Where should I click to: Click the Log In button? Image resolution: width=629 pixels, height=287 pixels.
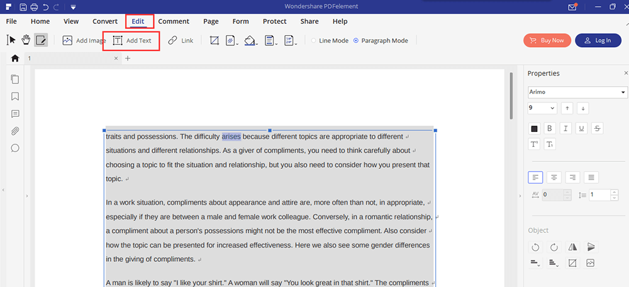pyautogui.click(x=598, y=40)
